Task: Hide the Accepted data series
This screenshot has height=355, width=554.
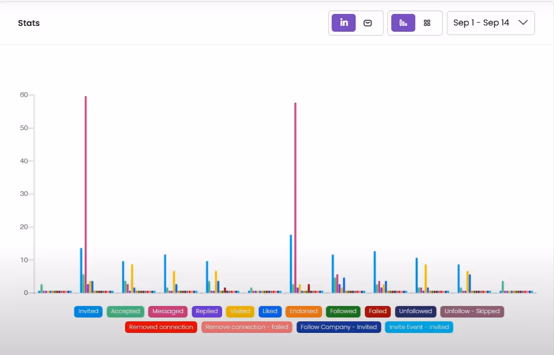Action: [x=125, y=311]
